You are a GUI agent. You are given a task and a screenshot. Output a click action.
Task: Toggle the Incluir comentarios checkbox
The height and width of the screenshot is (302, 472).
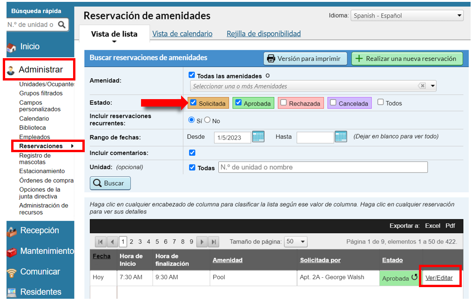point(192,153)
